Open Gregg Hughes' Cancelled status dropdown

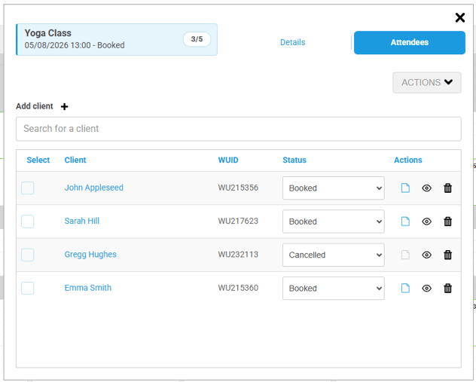coord(334,255)
